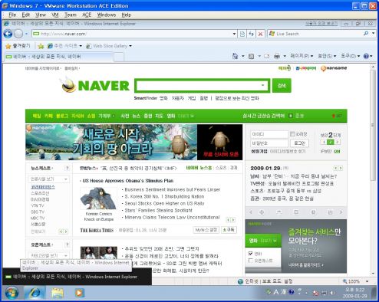Click the compatibility view icon beside the address bar

pyautogui.click(x=242, y=34)
